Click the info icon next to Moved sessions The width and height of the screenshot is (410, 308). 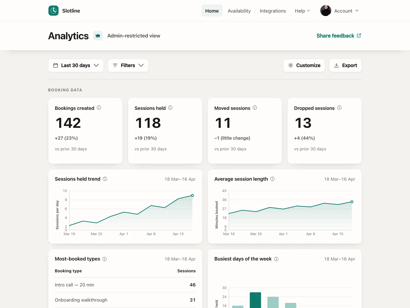pyautogui.click(x=255, y=108)
